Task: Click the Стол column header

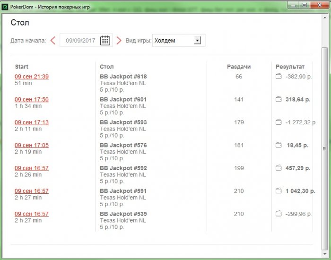Action: click(106, 67)
